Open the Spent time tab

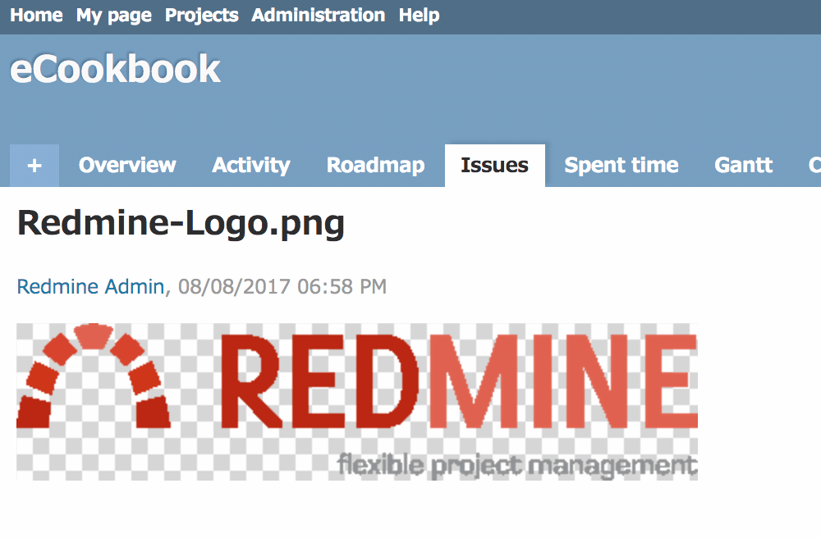(621, 166)
